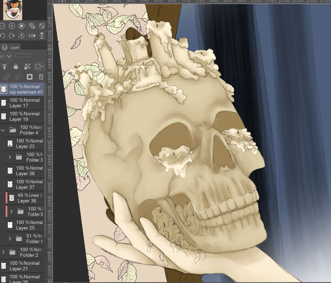Click the red color tag on Layer 36

point(6,198)
